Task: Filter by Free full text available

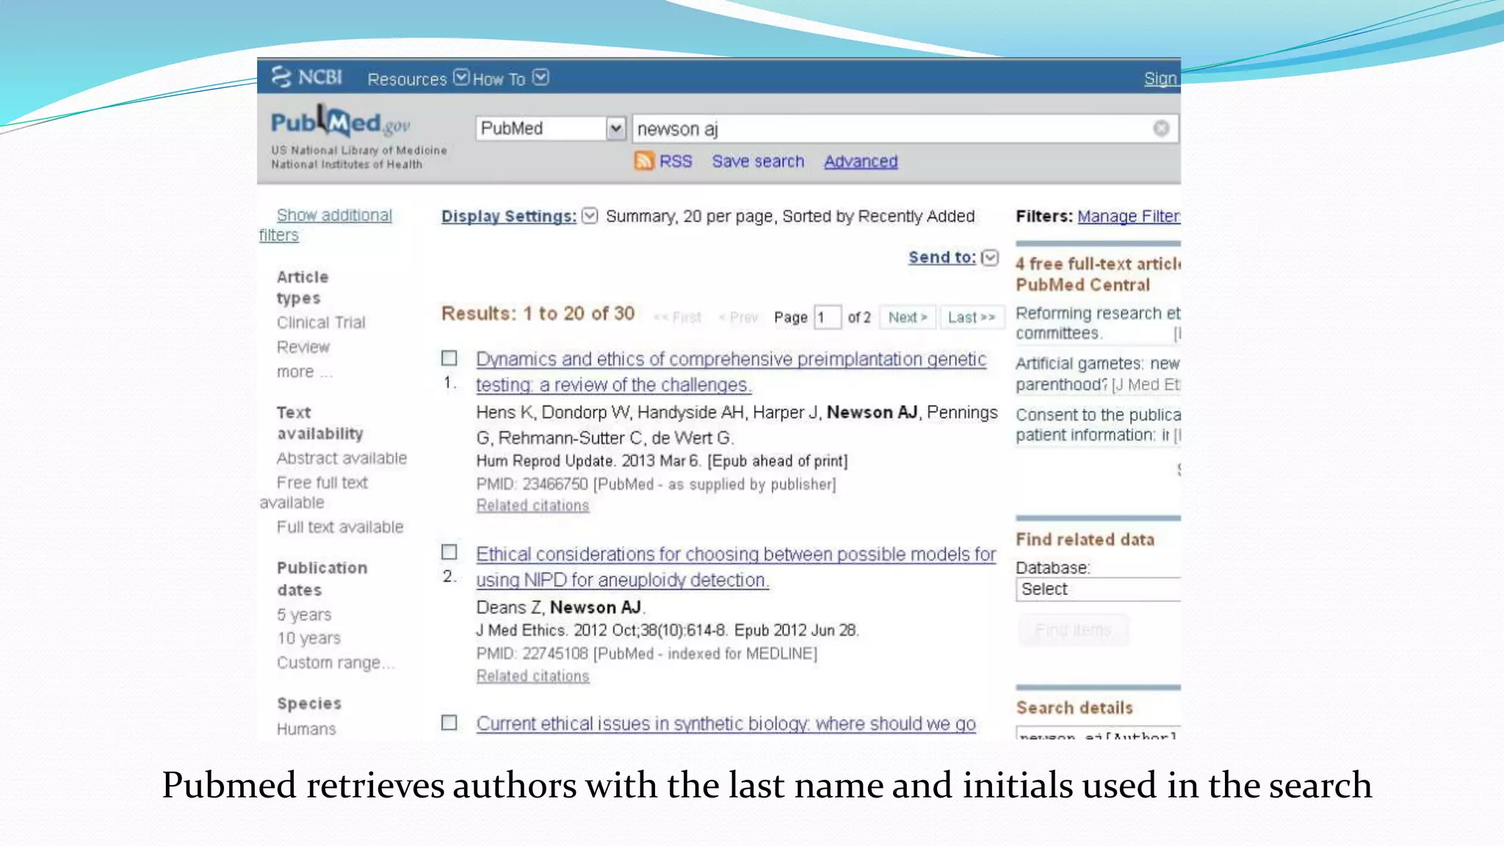Action: click(314, 492)
